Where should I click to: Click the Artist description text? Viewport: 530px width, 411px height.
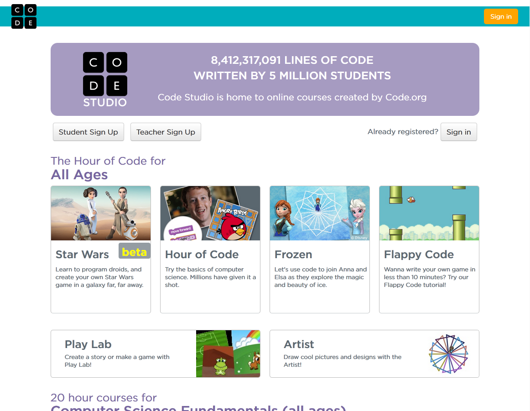click(x=343, y=361)
